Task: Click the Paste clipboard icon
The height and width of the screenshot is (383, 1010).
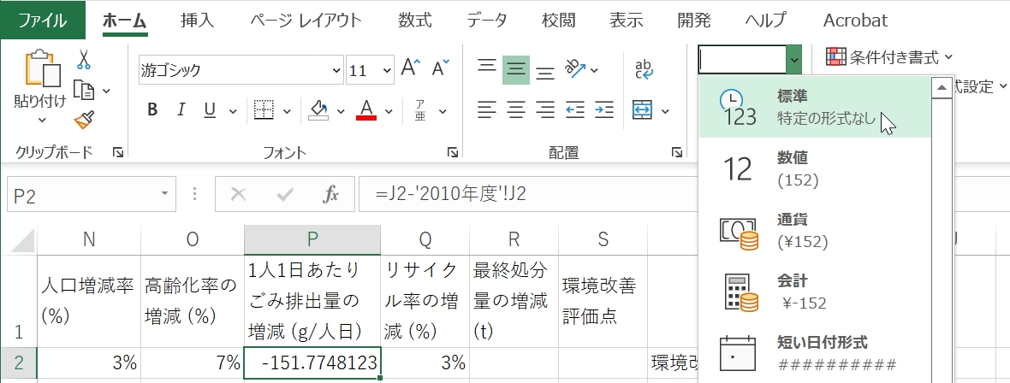Action: pos(41,68)
